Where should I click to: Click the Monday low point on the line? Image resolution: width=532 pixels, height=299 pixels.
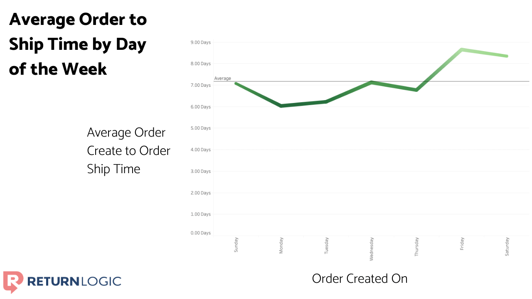click(x=281, y=106)
